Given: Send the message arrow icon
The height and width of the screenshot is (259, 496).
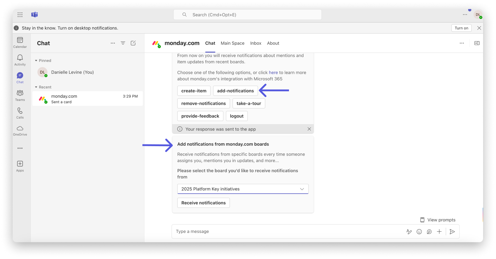Looking at the screenshot, I should pyautogui.click(x=452, y=232).
